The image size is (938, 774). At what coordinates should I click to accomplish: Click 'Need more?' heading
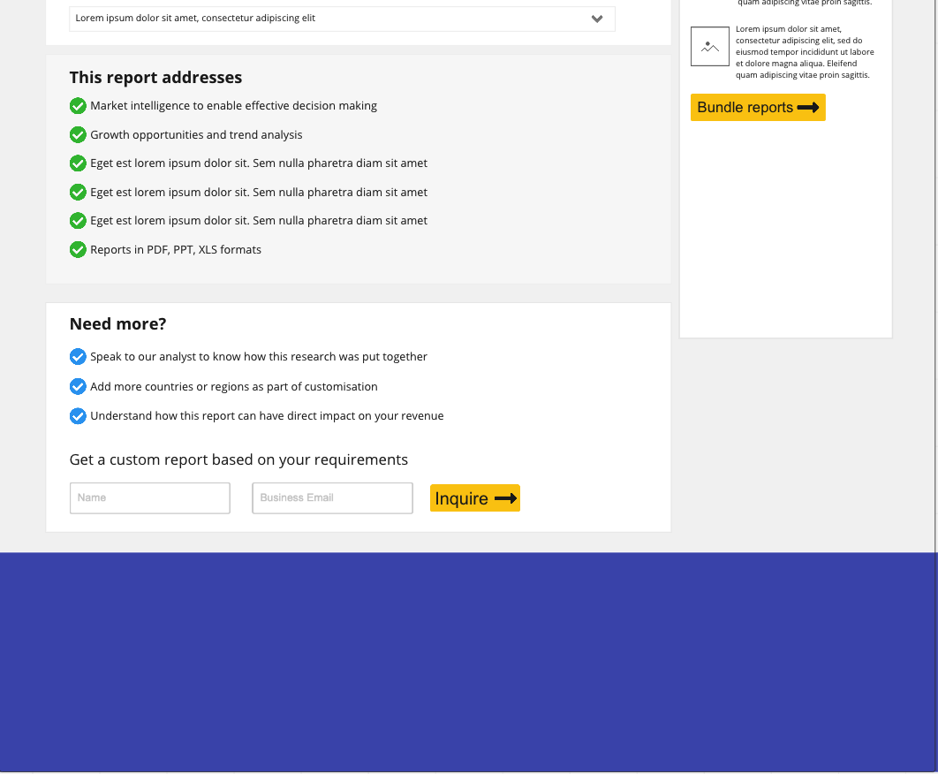[x=117, y=324]
